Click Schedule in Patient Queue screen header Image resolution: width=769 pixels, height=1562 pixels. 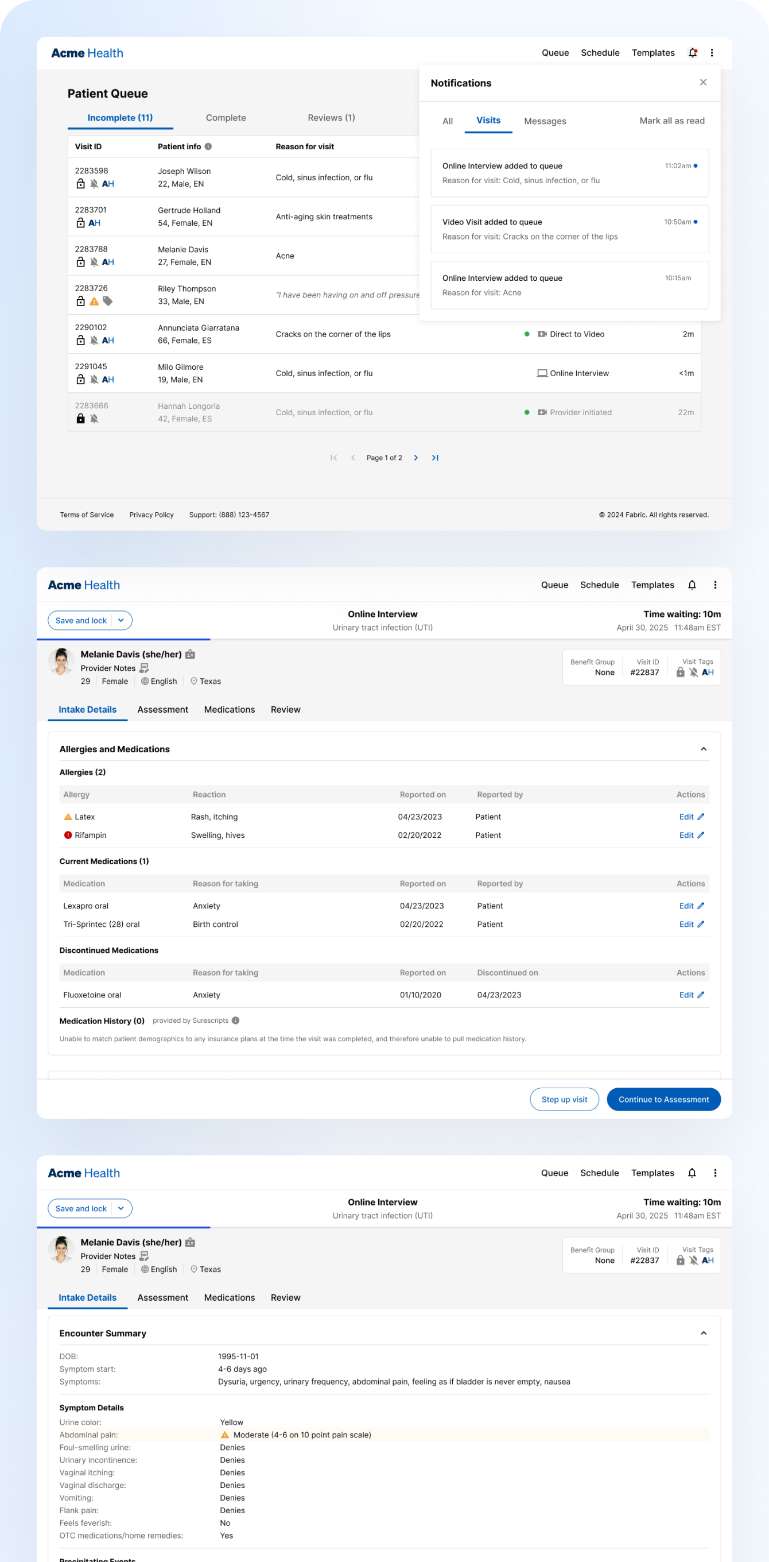point(600,53)
